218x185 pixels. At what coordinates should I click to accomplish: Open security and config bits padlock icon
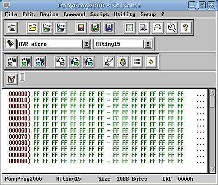point(123,62)
